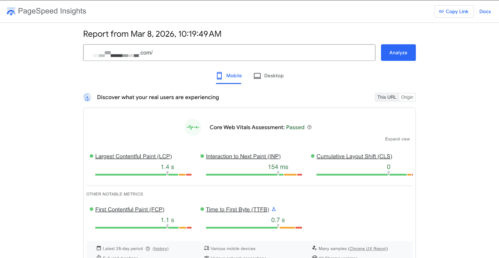The image size is (499, 258).
Task: Click the 0.7 s TTFB value
Action: [278, 220]
